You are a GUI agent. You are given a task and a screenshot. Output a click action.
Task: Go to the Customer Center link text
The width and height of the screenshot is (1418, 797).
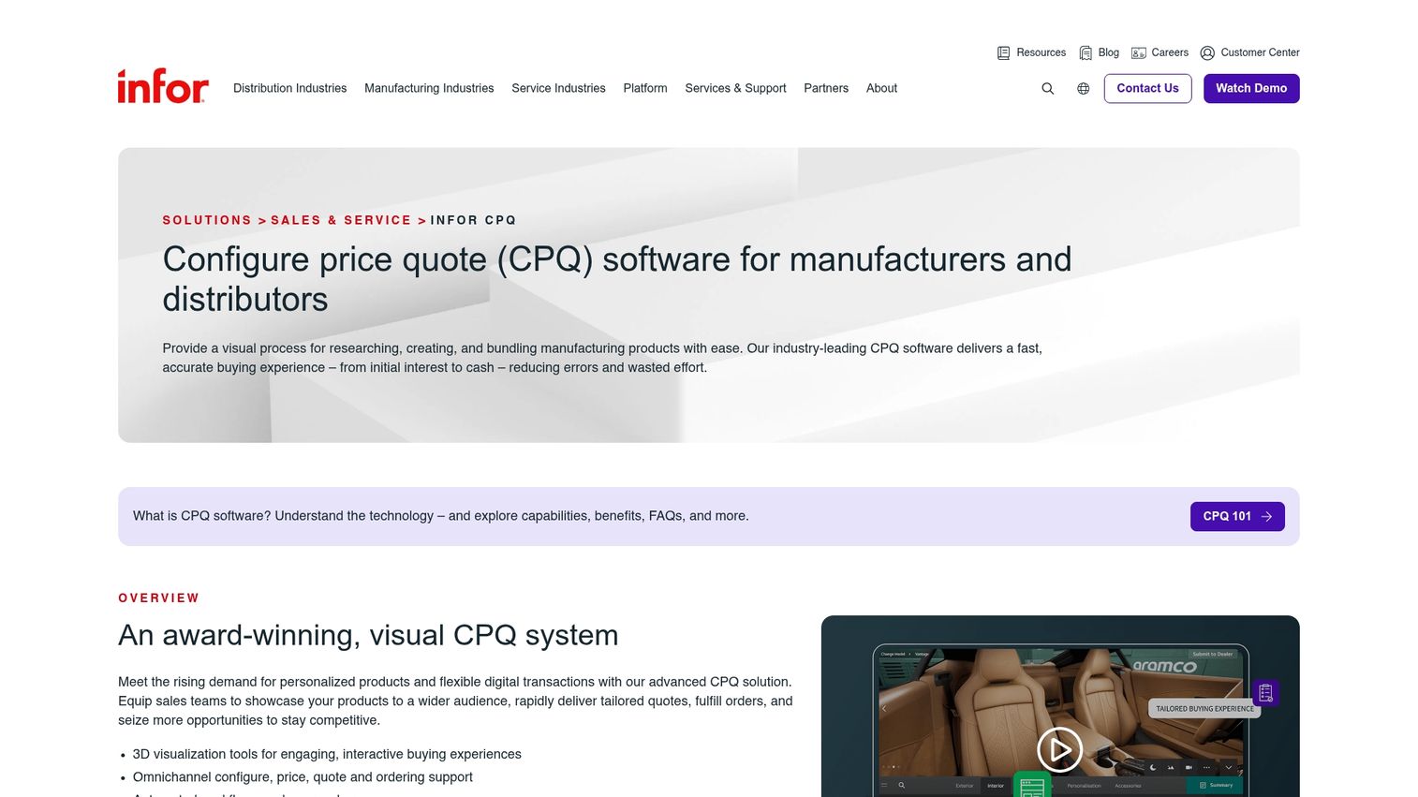1260,52
